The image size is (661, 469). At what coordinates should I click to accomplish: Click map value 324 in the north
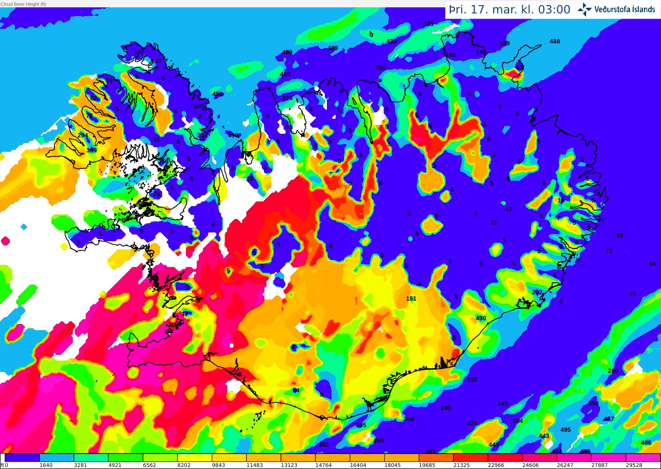tap(287, 98)
